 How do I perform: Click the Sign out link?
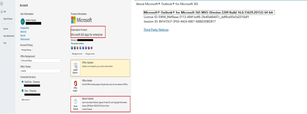pyautogui.click(x=23, y=35)
